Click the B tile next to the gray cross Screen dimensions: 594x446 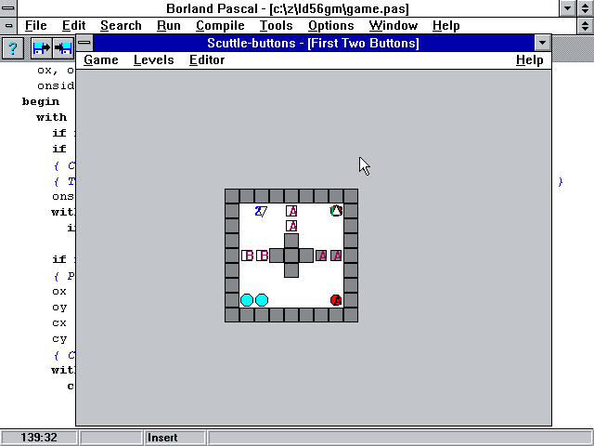[262, 256]
